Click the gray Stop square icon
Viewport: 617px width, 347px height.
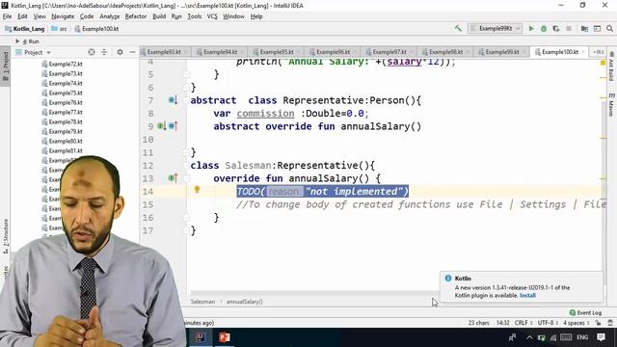point(569,28)
